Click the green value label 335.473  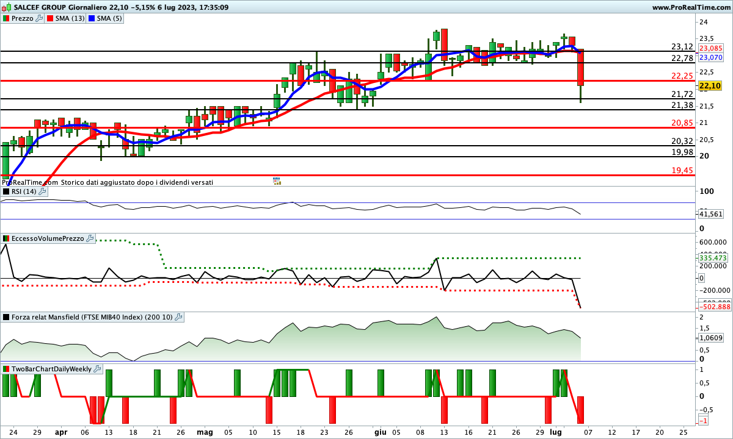(x=712, y=259)
